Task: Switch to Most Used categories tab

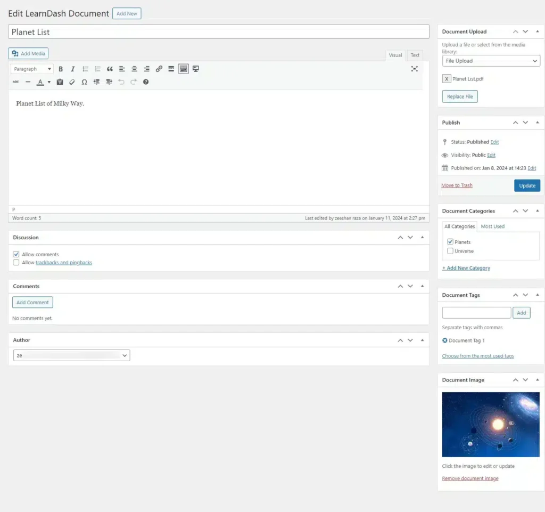Action: tap(492, 226)
